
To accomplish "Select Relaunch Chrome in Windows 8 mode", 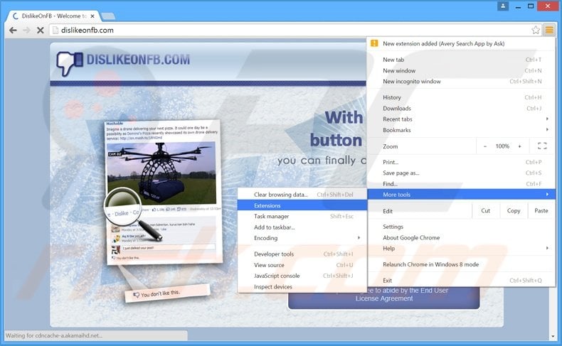I will tap(462, 264).
